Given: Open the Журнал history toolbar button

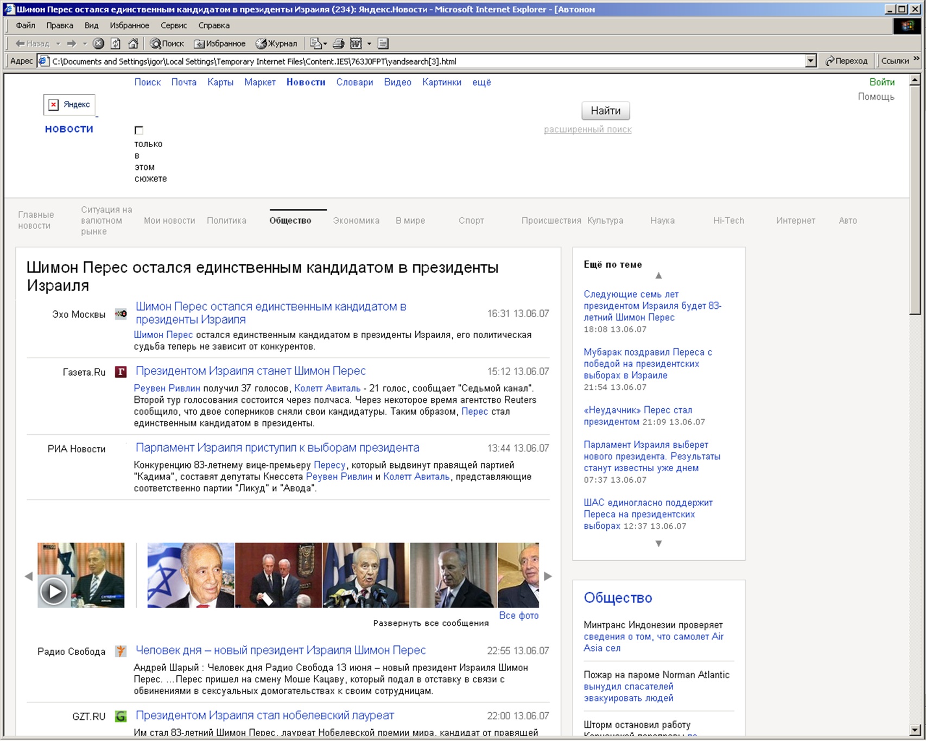Looking at the screenshot, I should click(276, 43).
